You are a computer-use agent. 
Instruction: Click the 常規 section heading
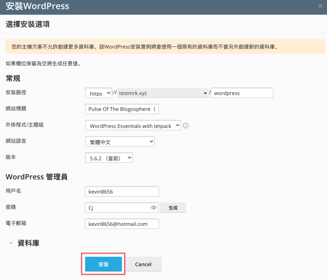point(13,78)
